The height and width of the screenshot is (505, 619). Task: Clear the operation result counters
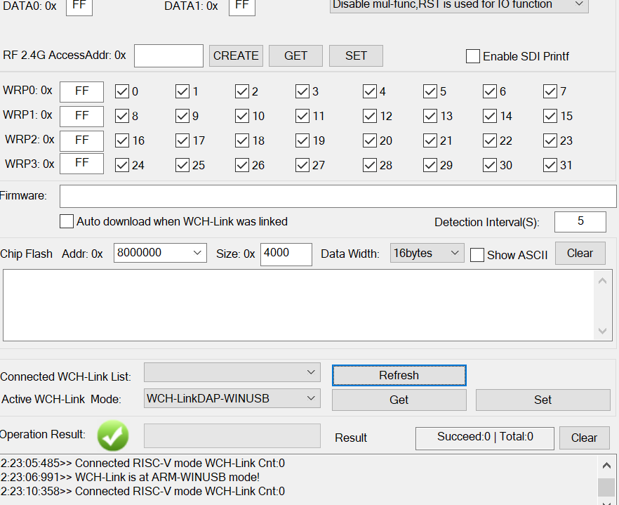click(584, 438)
